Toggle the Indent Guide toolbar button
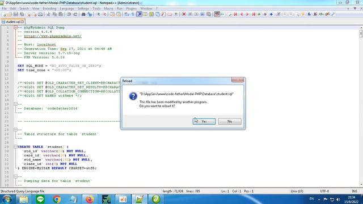Screen dimensions: 363x204 [x=139, y=14]
